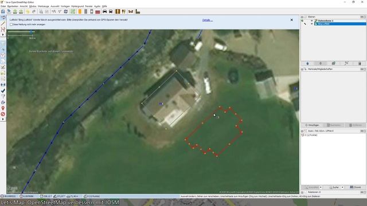The height and width of the screenshot is (206, 367).
Task: Open the Vorlagen menu
Action: click(65, 6)
